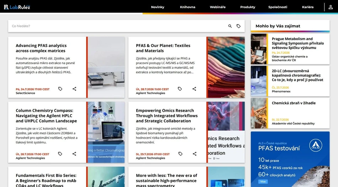Tag the Advancing PFAS analytics webinar
This screenshot has width=338, height=187.
point(60,89)
